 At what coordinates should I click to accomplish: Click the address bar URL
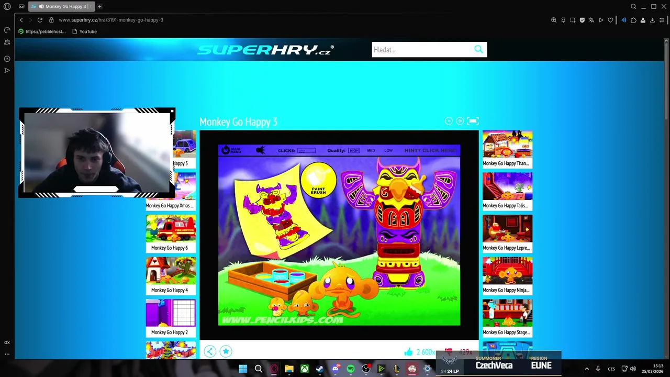tap(111, 20)
